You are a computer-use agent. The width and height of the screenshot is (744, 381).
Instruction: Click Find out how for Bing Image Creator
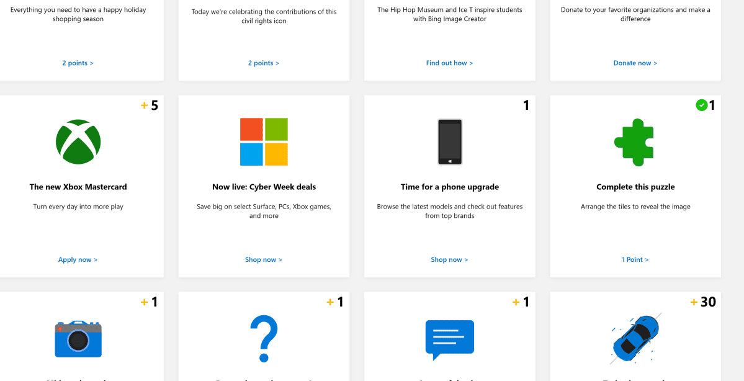point(449,63)
